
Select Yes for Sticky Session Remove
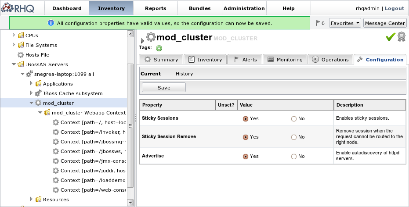246,137
